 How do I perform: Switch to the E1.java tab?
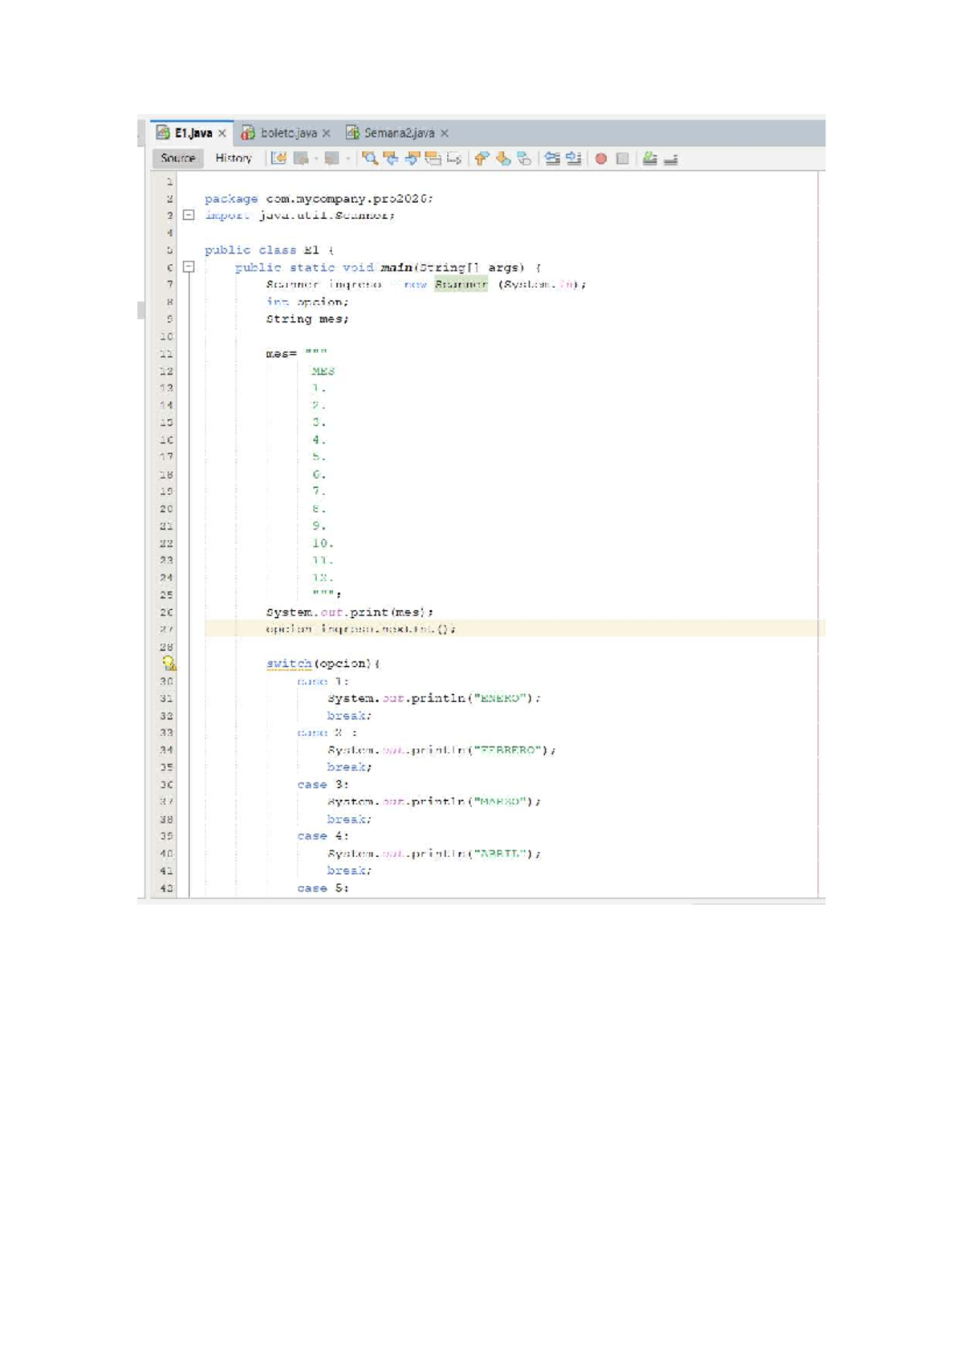click(193, 132)
